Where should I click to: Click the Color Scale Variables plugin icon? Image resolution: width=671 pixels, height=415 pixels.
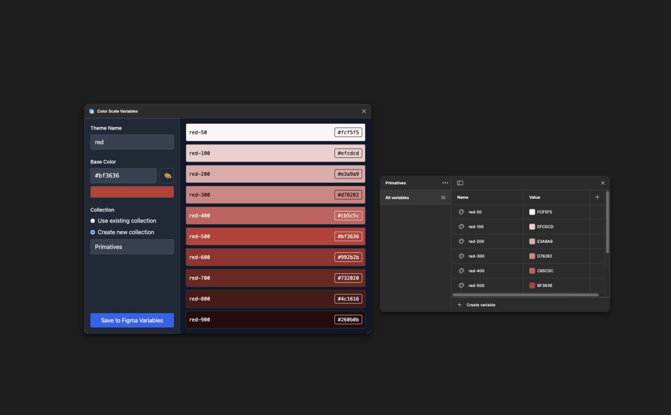click(92, 111)
